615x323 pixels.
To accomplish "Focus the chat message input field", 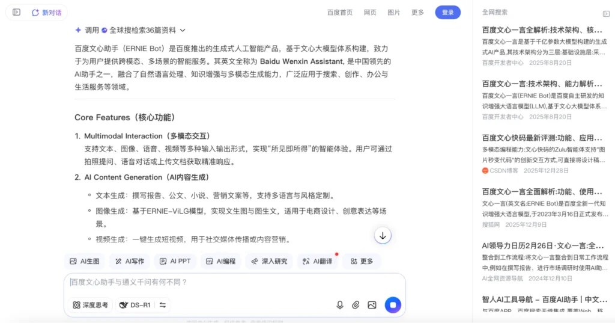I will tap(235, 282).
